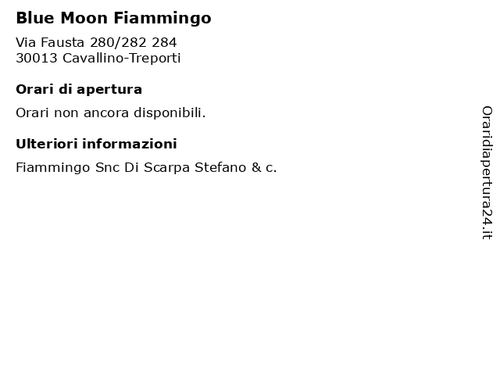Screen dimensions: 500x375
Task: Click the word Fiammingo in the title
Action: [162, 18]
